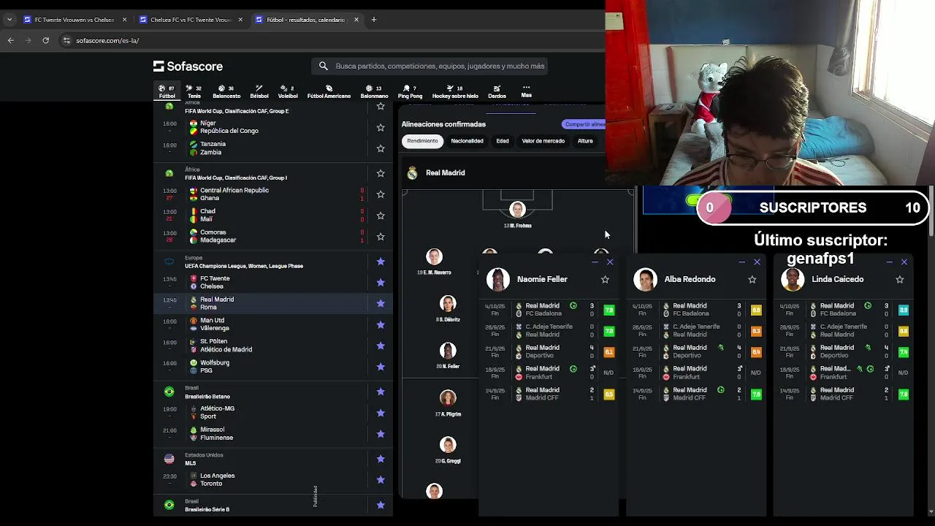Open the Ping Pong section
The height and width of the screenshot is (526, 935).
pos(410,91)
